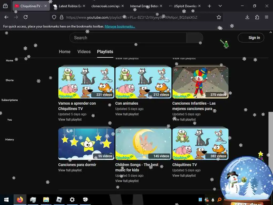Switch to the Latest Roblox tab
Screen dimensions: 273x205
(69, 6)
